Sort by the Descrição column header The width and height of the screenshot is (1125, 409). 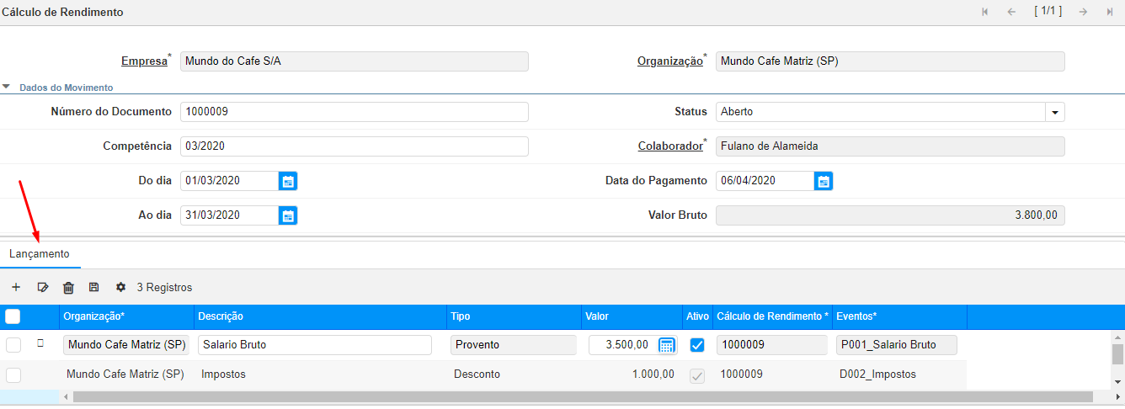coord(221,316)
